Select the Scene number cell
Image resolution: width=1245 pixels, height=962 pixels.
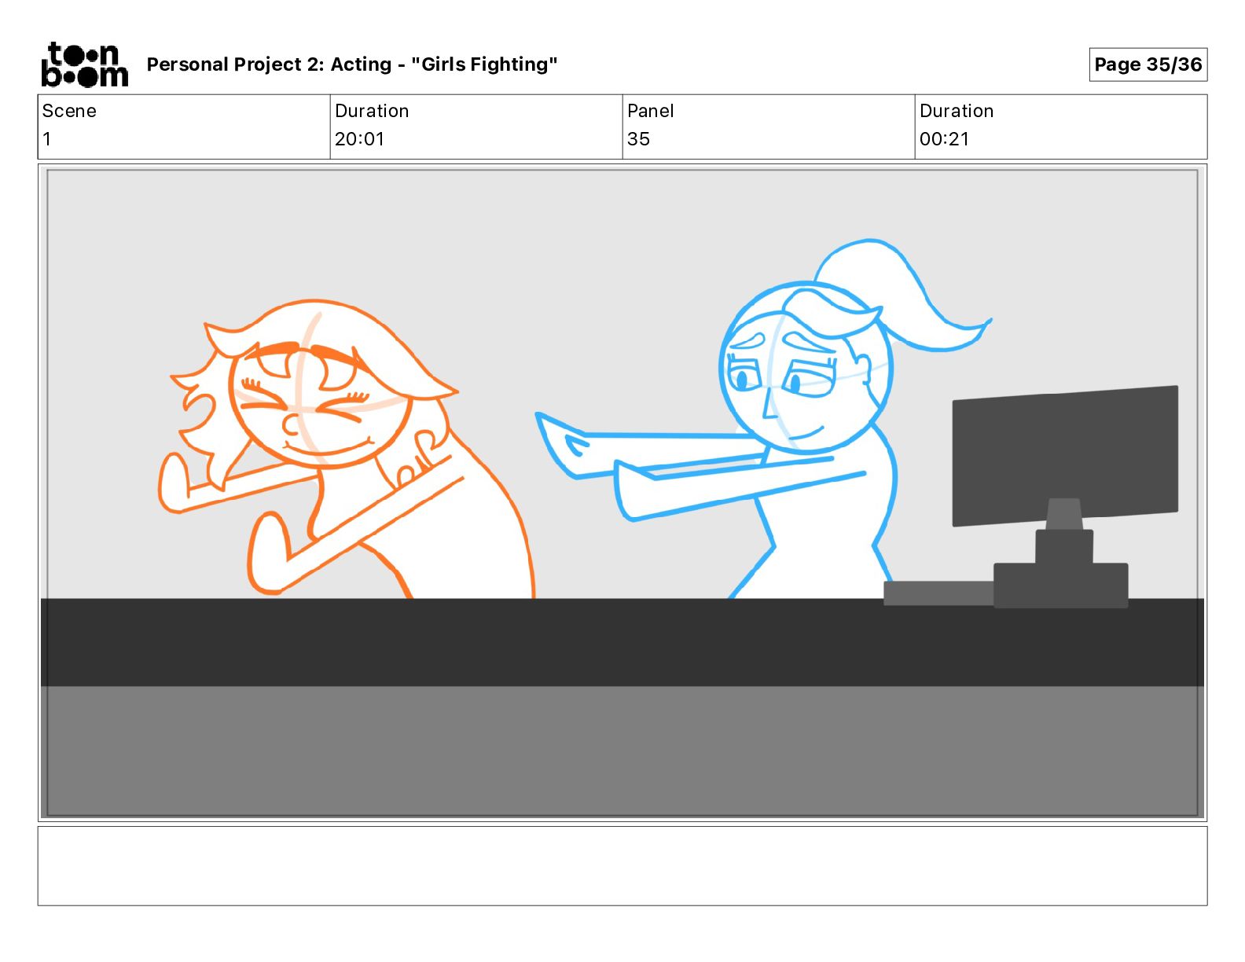click(184, 127)
